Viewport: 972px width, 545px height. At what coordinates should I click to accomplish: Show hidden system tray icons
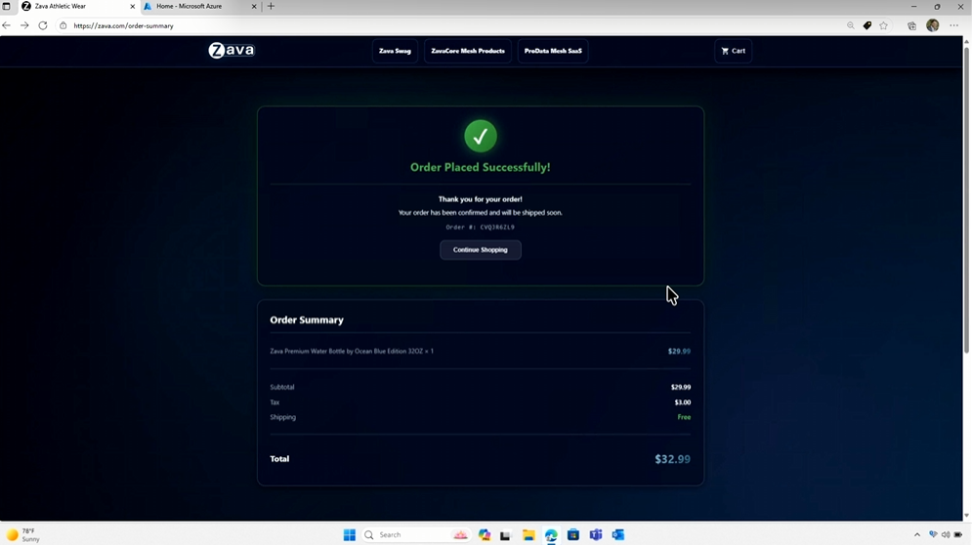click(917, 534)
